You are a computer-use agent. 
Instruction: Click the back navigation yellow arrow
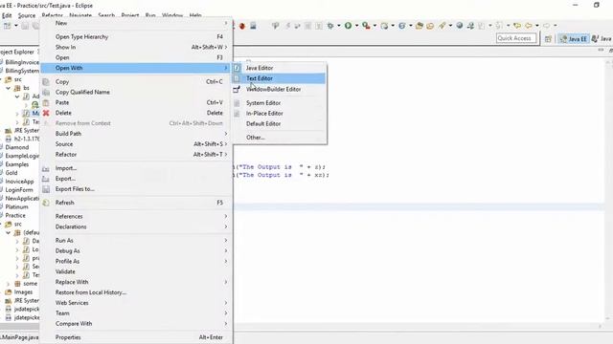click(529, 26)
